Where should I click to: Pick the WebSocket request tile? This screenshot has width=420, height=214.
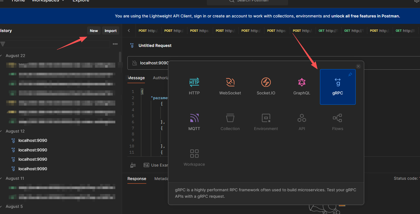point(230,87)
